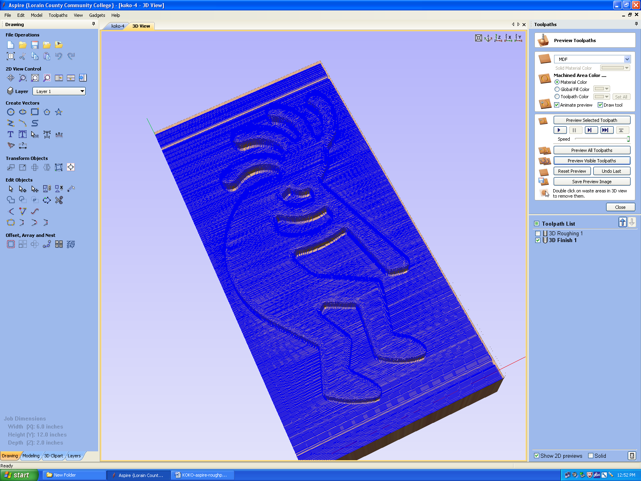Toggle the Draw tool checkbox
The image size is (641, 481).
pos(600,105)
